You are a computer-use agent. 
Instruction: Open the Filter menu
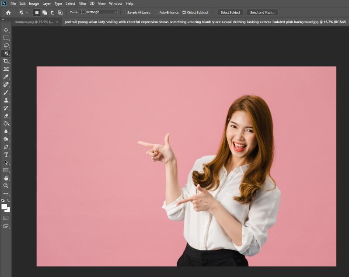(82, 3)
